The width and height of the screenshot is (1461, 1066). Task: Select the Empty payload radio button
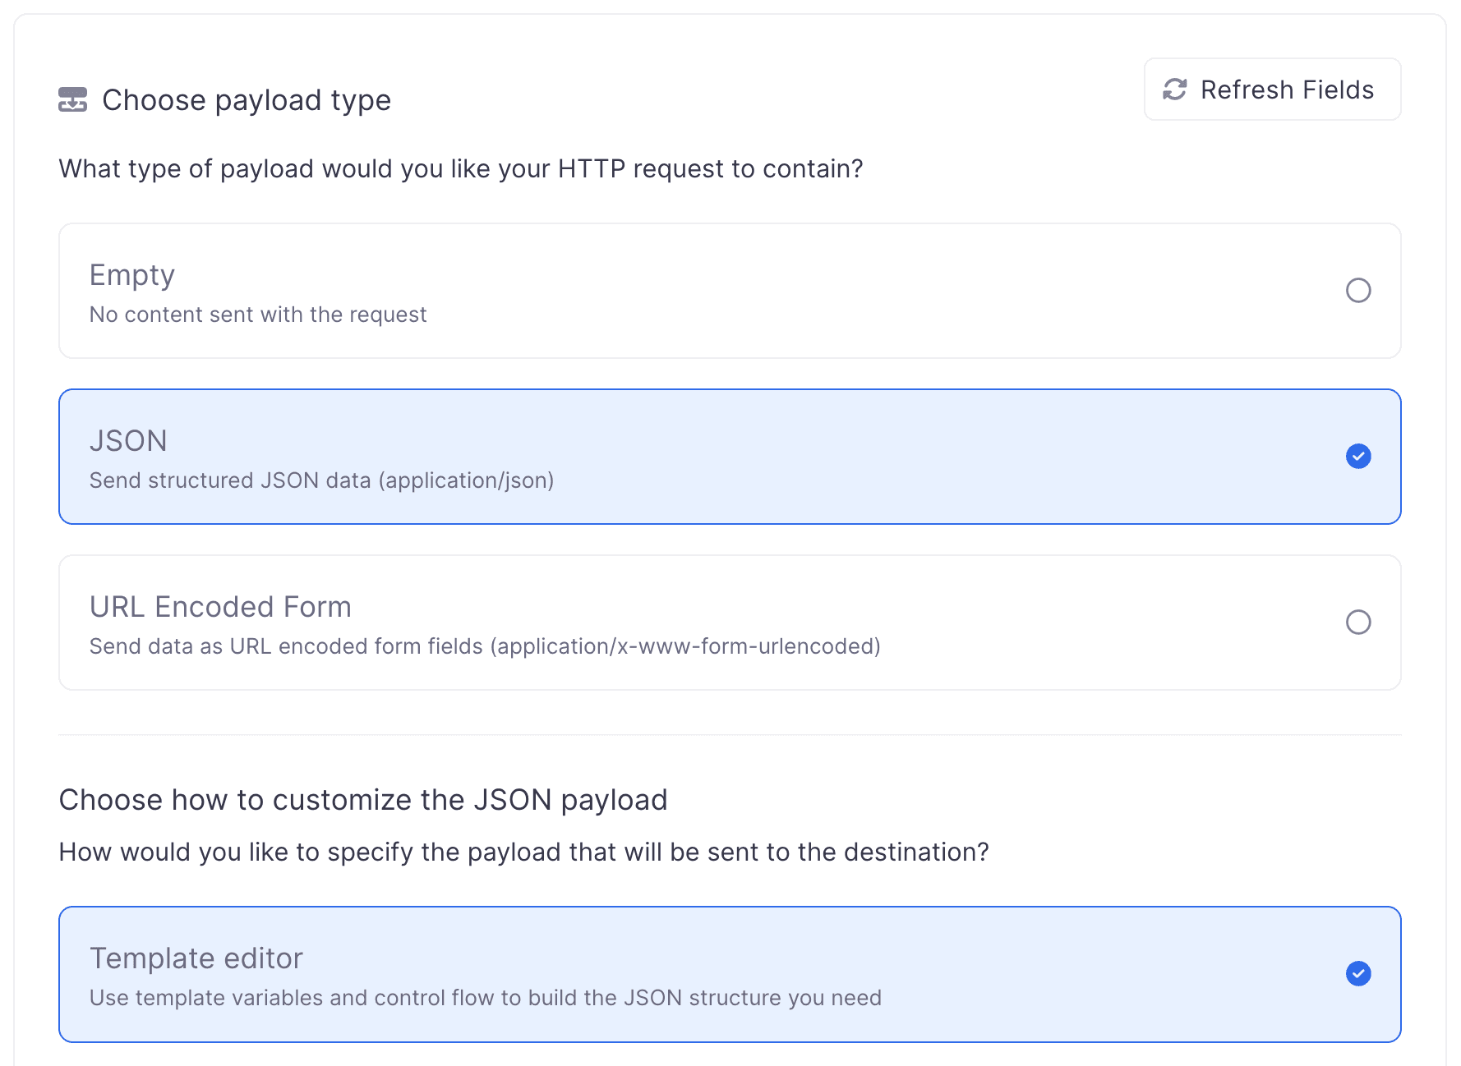click(1359, 291)
